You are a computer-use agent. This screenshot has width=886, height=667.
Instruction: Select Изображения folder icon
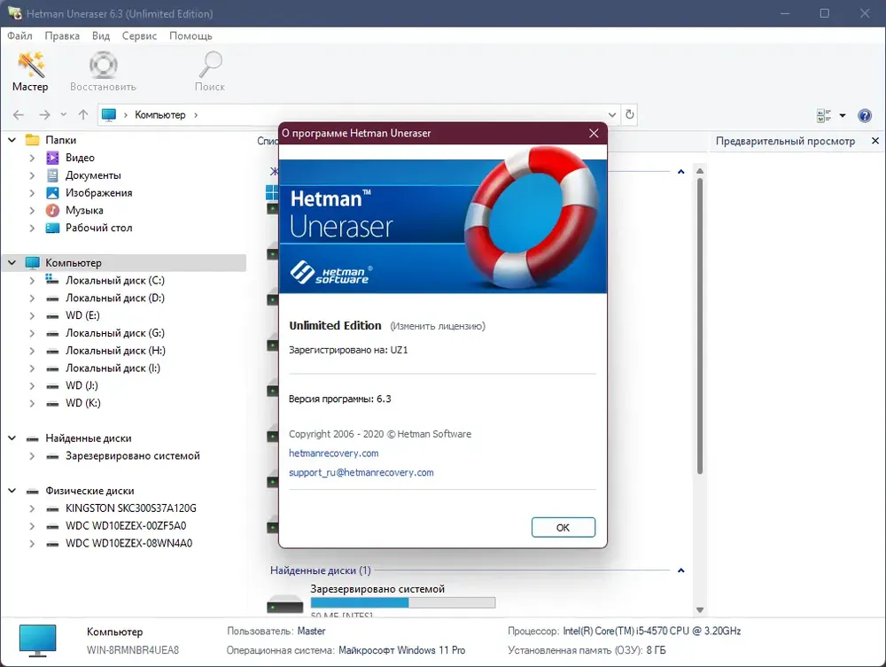pos(52,192)
